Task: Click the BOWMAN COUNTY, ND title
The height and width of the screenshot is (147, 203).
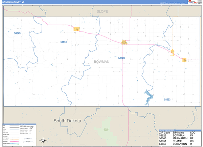Action: click(13, 2)
